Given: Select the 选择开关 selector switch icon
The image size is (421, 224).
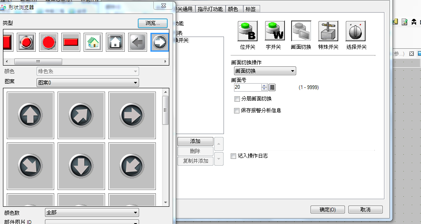Looking at the screenshot, I should pyautogui.click(x=356, y=31).
